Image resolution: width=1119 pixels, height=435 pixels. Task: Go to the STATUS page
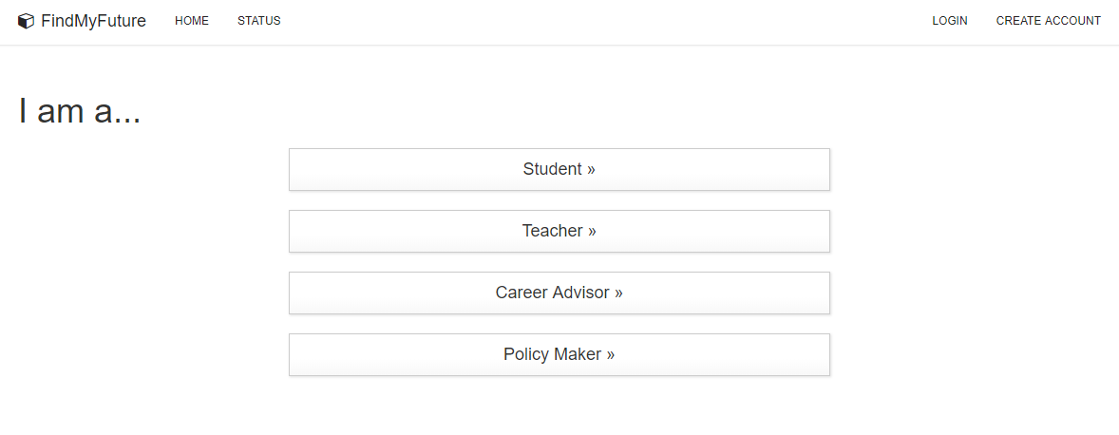[x=259, y=21]
